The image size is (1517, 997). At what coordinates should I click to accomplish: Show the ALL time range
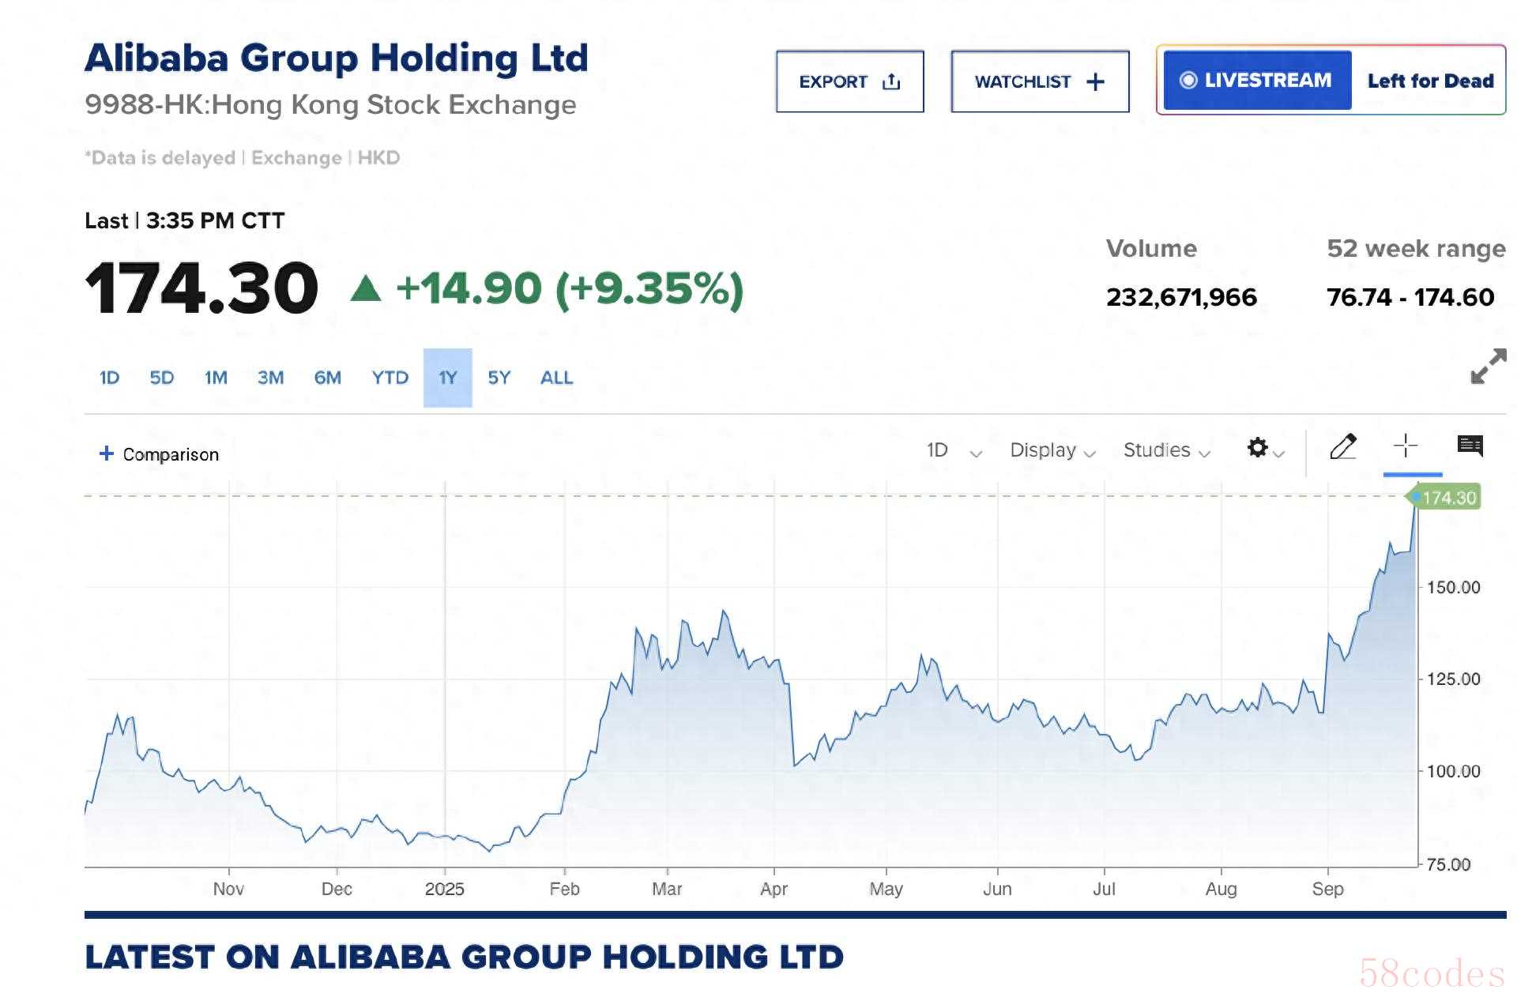tap(556, 378)
